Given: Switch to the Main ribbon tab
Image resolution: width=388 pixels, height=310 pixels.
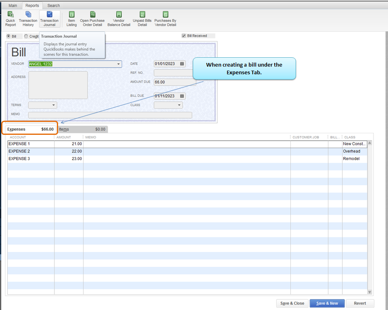Looking at the screenshot, I should [13, 6].
